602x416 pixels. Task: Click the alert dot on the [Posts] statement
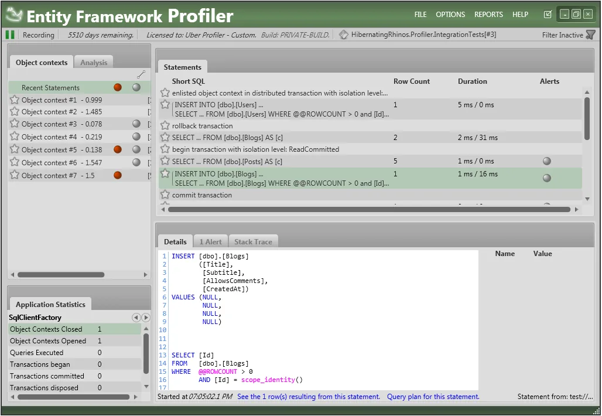click(547, 161)
